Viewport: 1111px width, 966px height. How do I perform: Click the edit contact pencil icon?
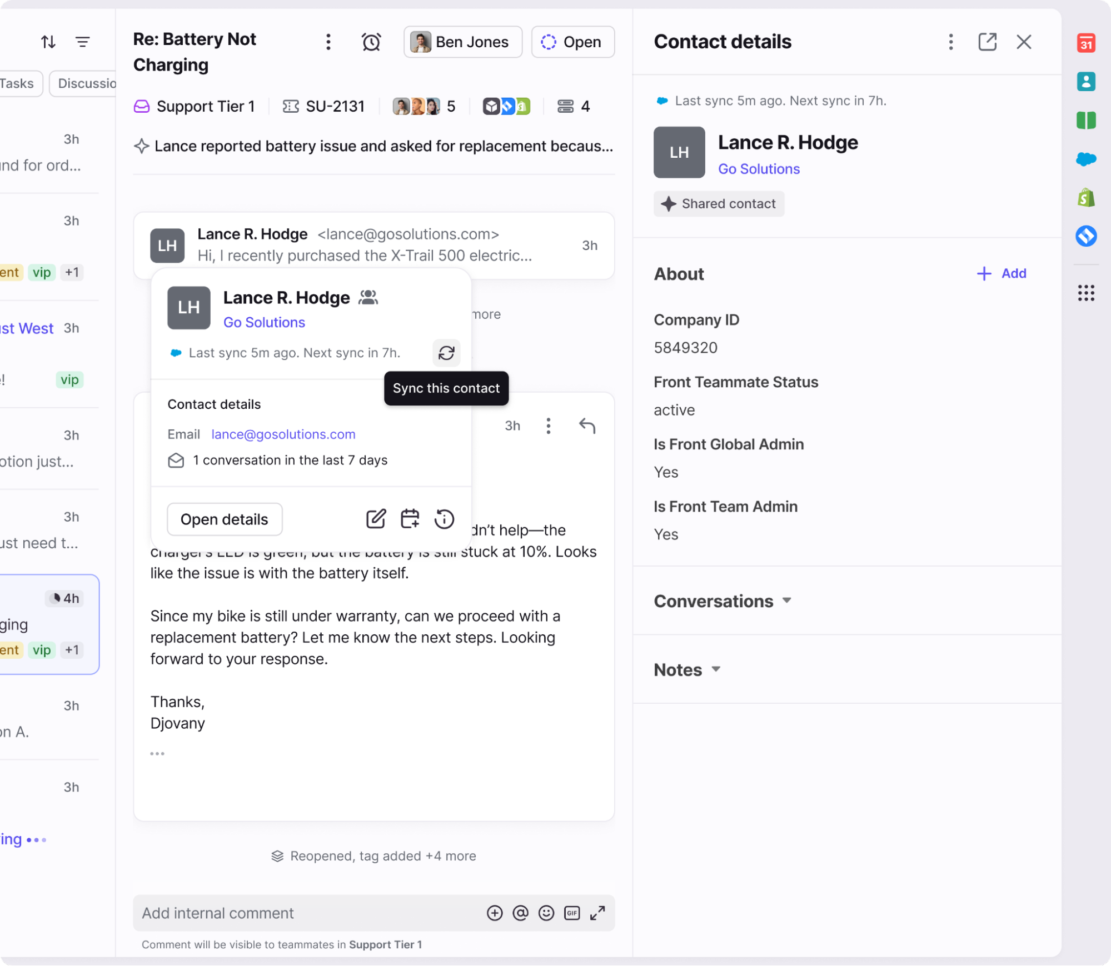click(x=376, y=519)
